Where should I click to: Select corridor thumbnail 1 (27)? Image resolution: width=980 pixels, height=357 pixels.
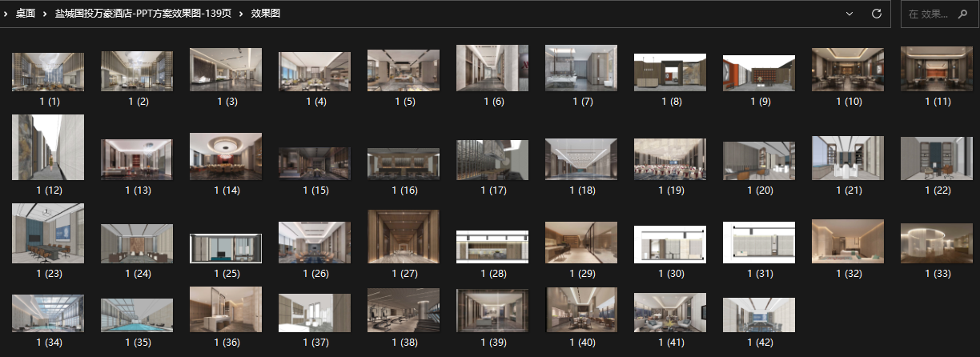pyautogui.click(x=404, y=237)
